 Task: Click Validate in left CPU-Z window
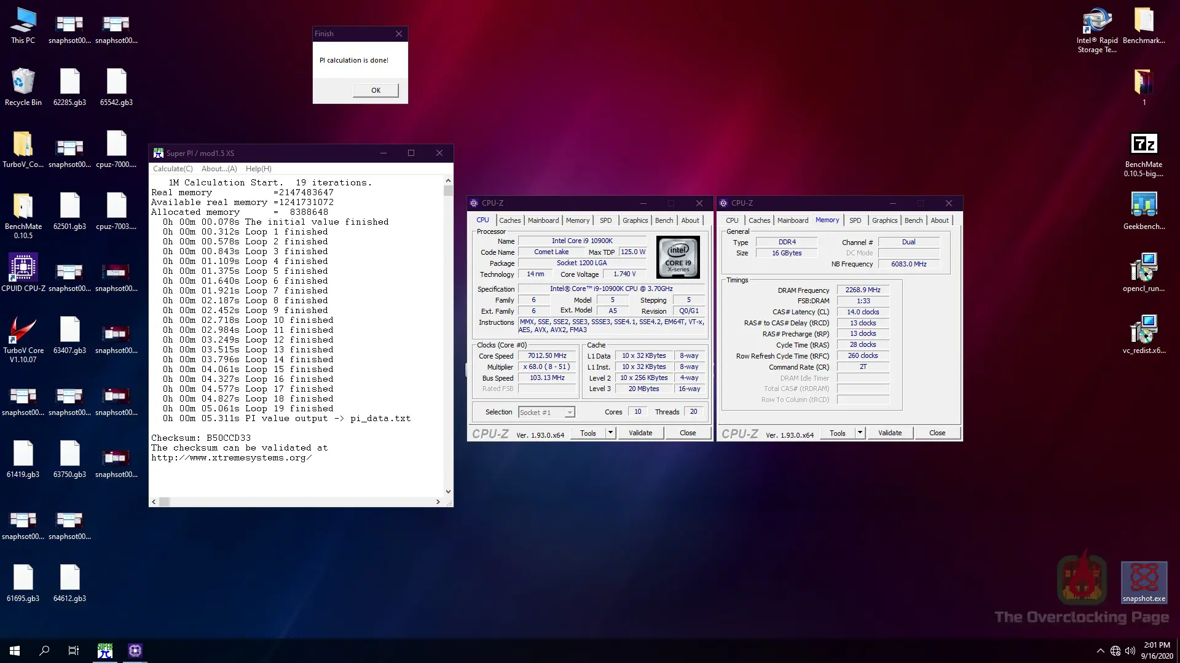(x=640, y=433)
